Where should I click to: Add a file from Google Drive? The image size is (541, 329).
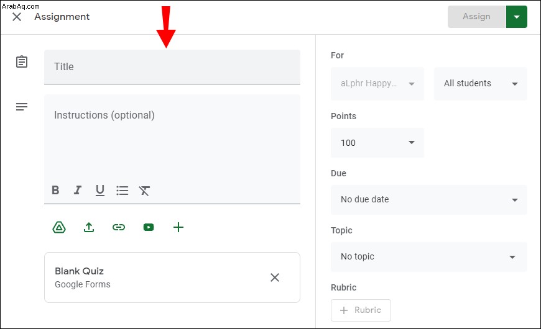(59, 227)
